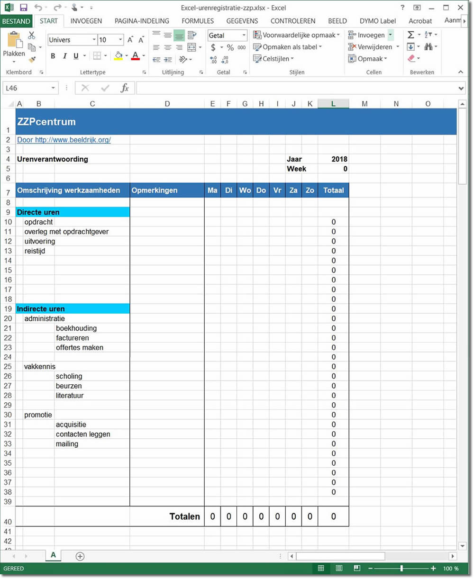Decrease indent in the cell
Image resolution: width=474 pixels, height=579 pixels.
pos(156,59)
